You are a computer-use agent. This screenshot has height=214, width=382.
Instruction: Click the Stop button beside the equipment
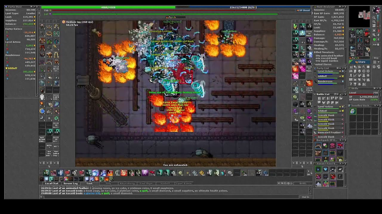point(376,58)
